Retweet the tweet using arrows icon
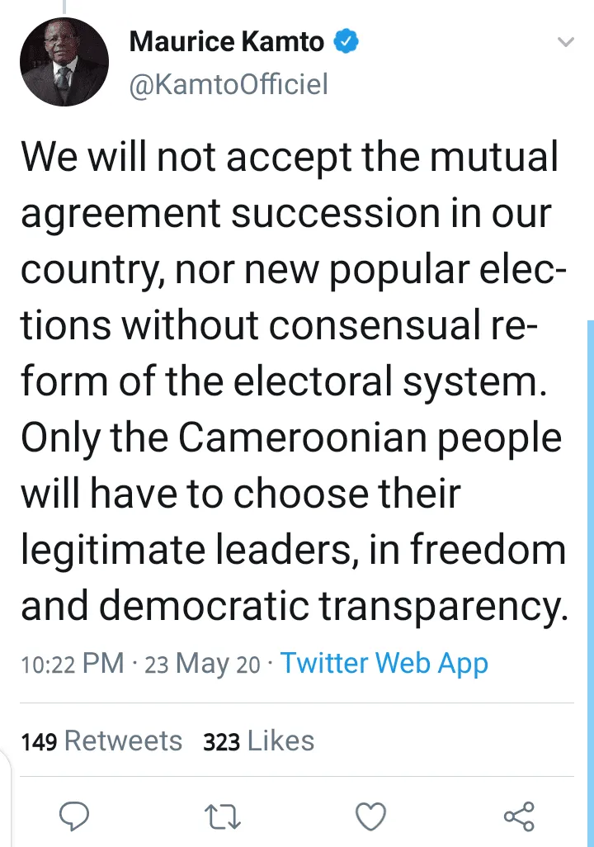 223,816
